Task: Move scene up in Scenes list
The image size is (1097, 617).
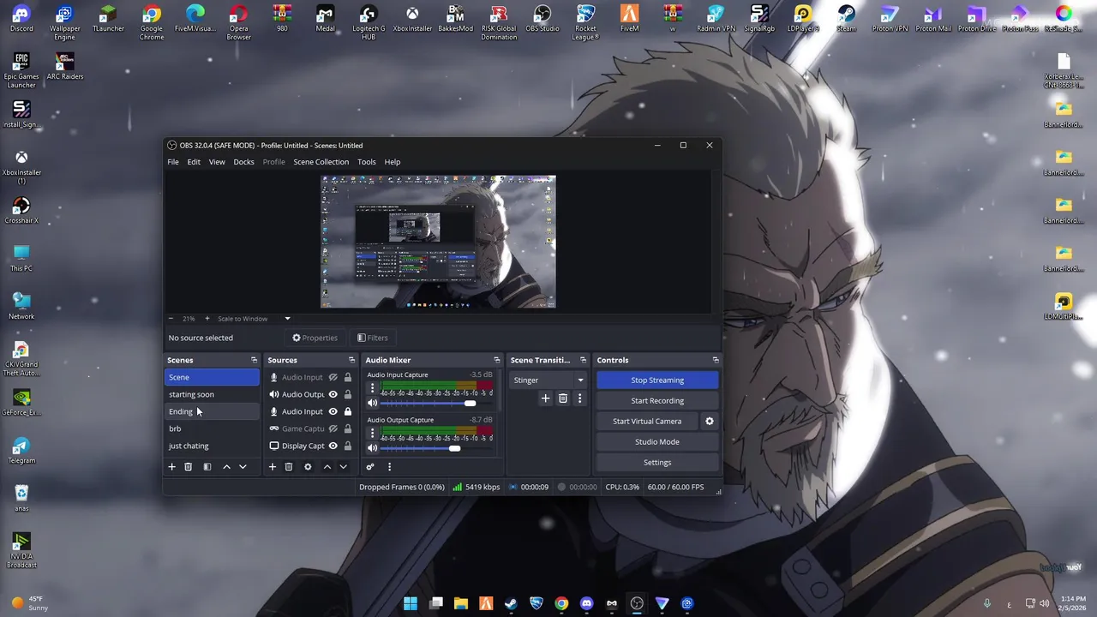Action: pyautogui.click(x=226, y=467)
